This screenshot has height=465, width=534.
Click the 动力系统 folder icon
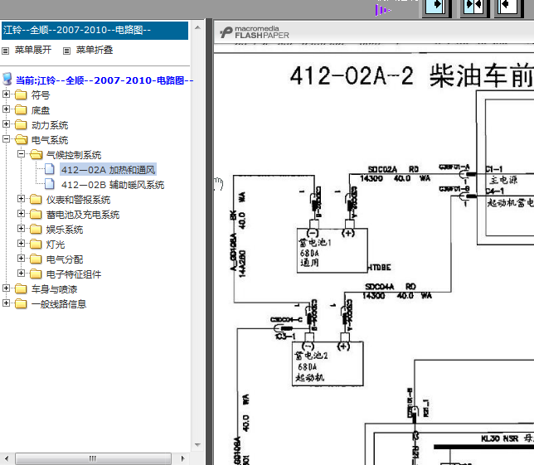tap(21, 124)
